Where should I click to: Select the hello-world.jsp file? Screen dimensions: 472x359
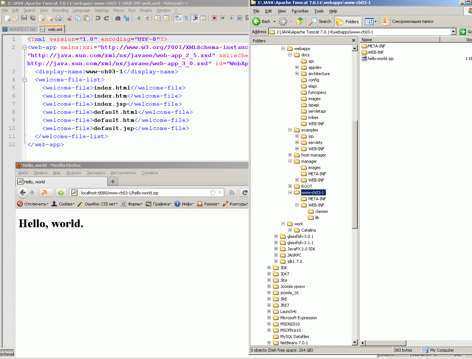pyautogui.click(x=380, y=59)
